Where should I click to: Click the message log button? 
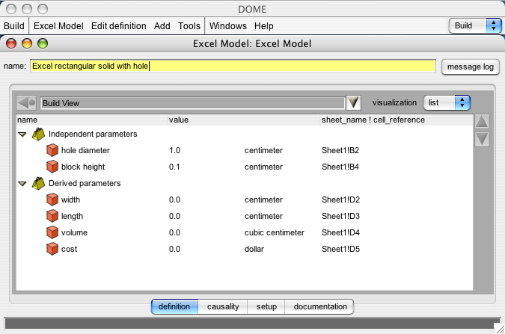[471, 67]
